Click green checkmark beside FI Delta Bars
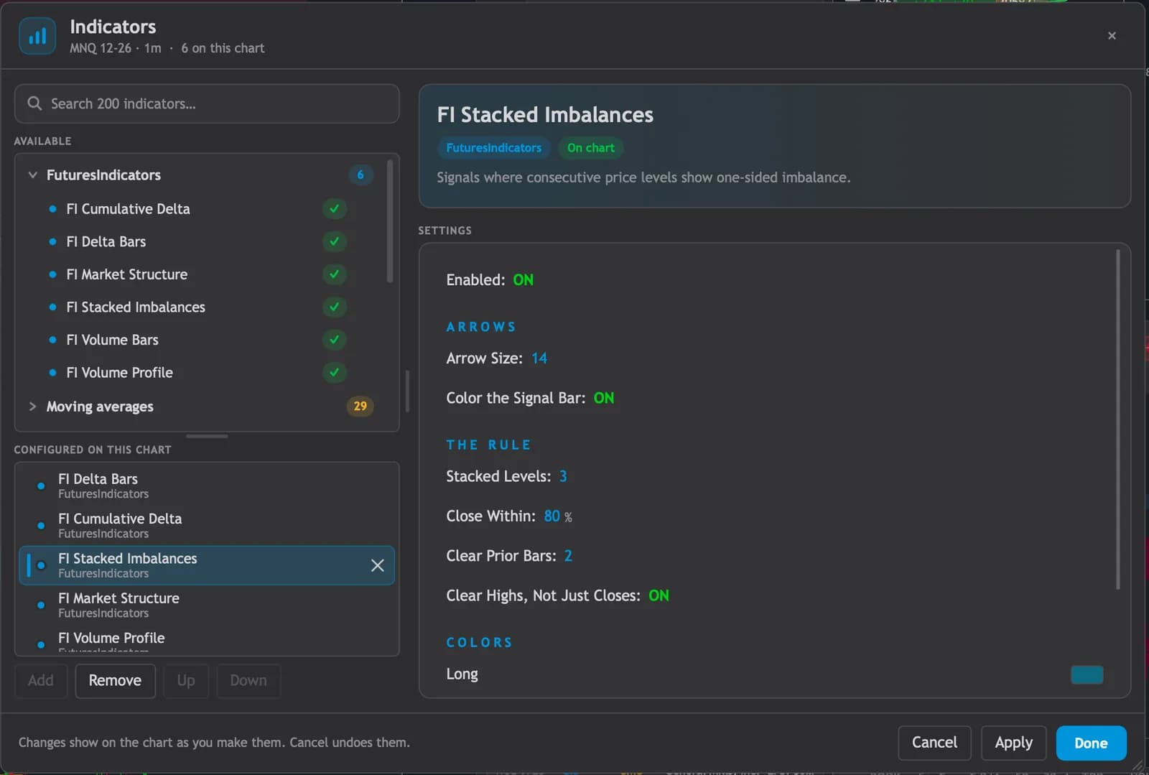The image size is (1149, 775). pos(334,241)
